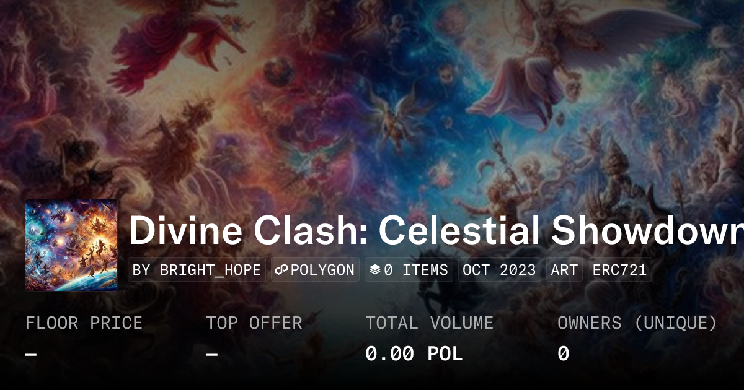Click the dash value under Top Offer
Screen dimensions: 744x390
point(212,354)
